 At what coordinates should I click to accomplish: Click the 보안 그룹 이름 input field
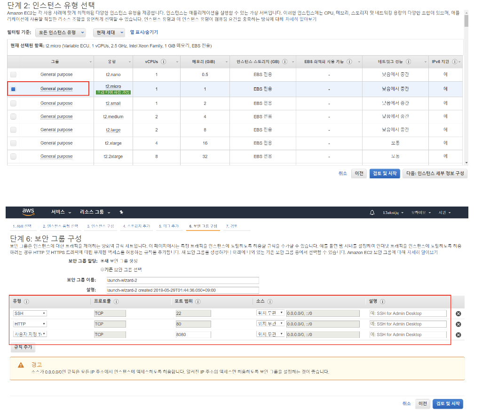[x=182, y=280]
